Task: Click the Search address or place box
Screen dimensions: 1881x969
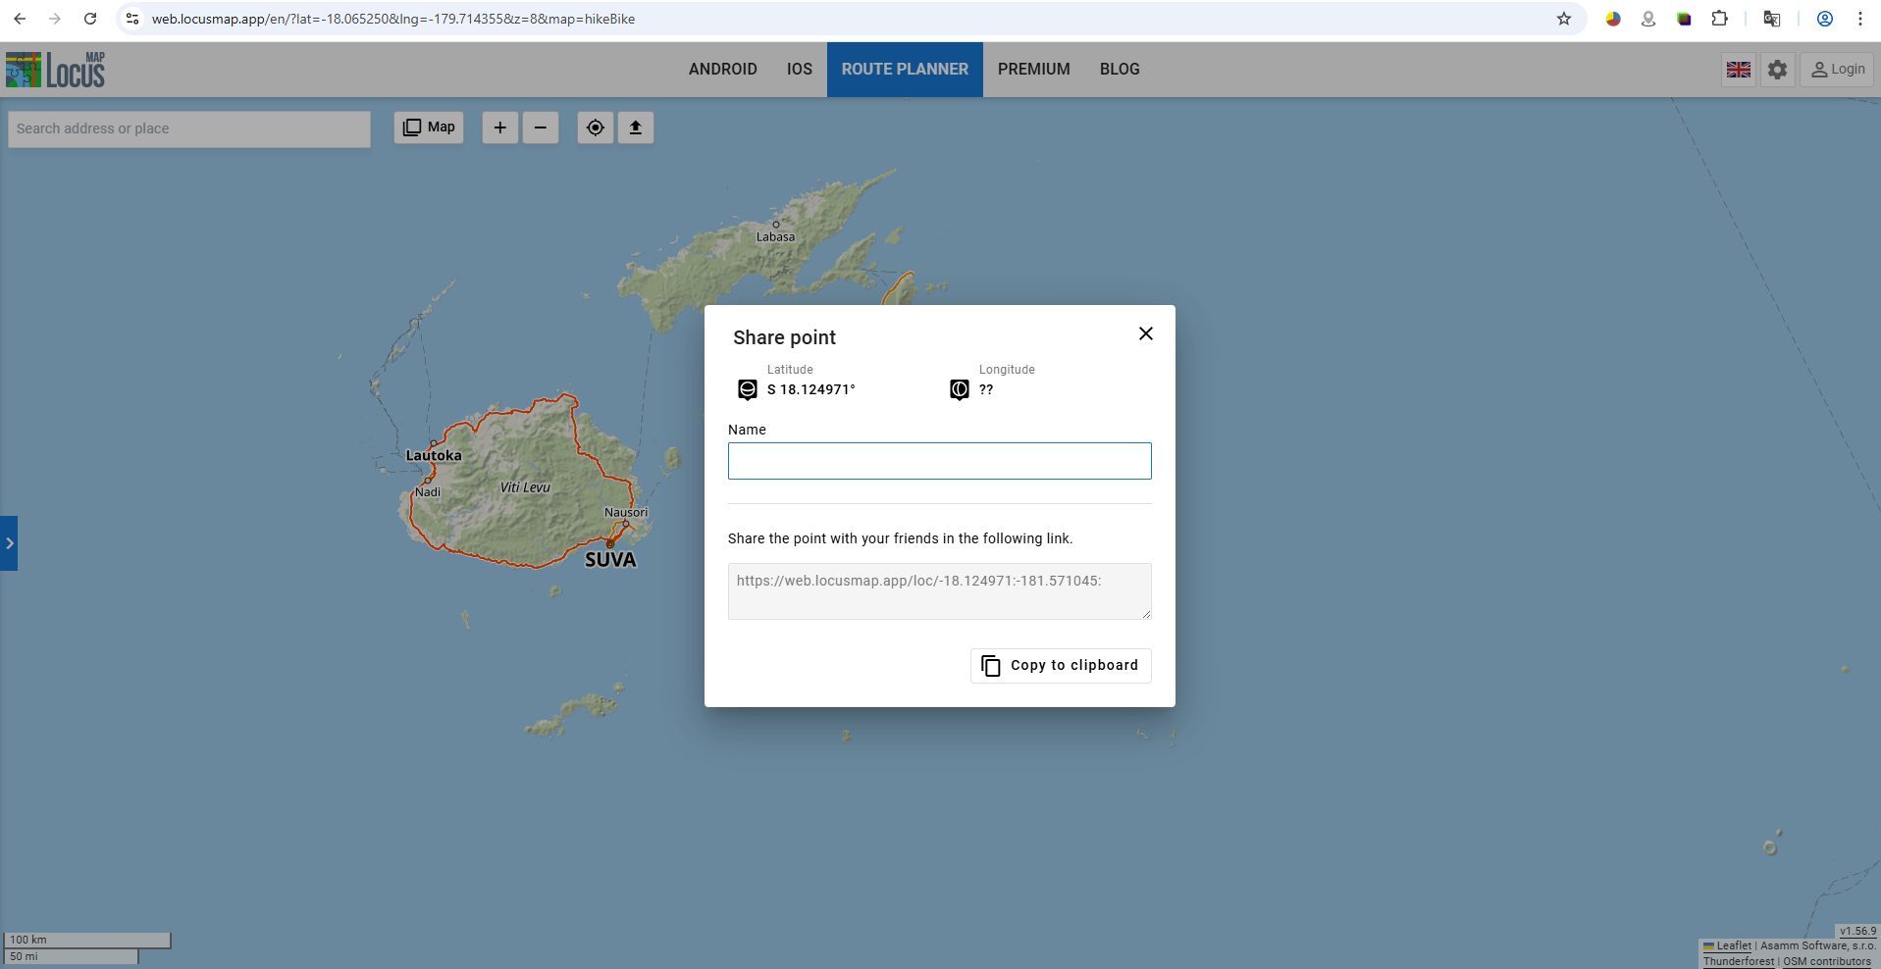Action: 189,128
